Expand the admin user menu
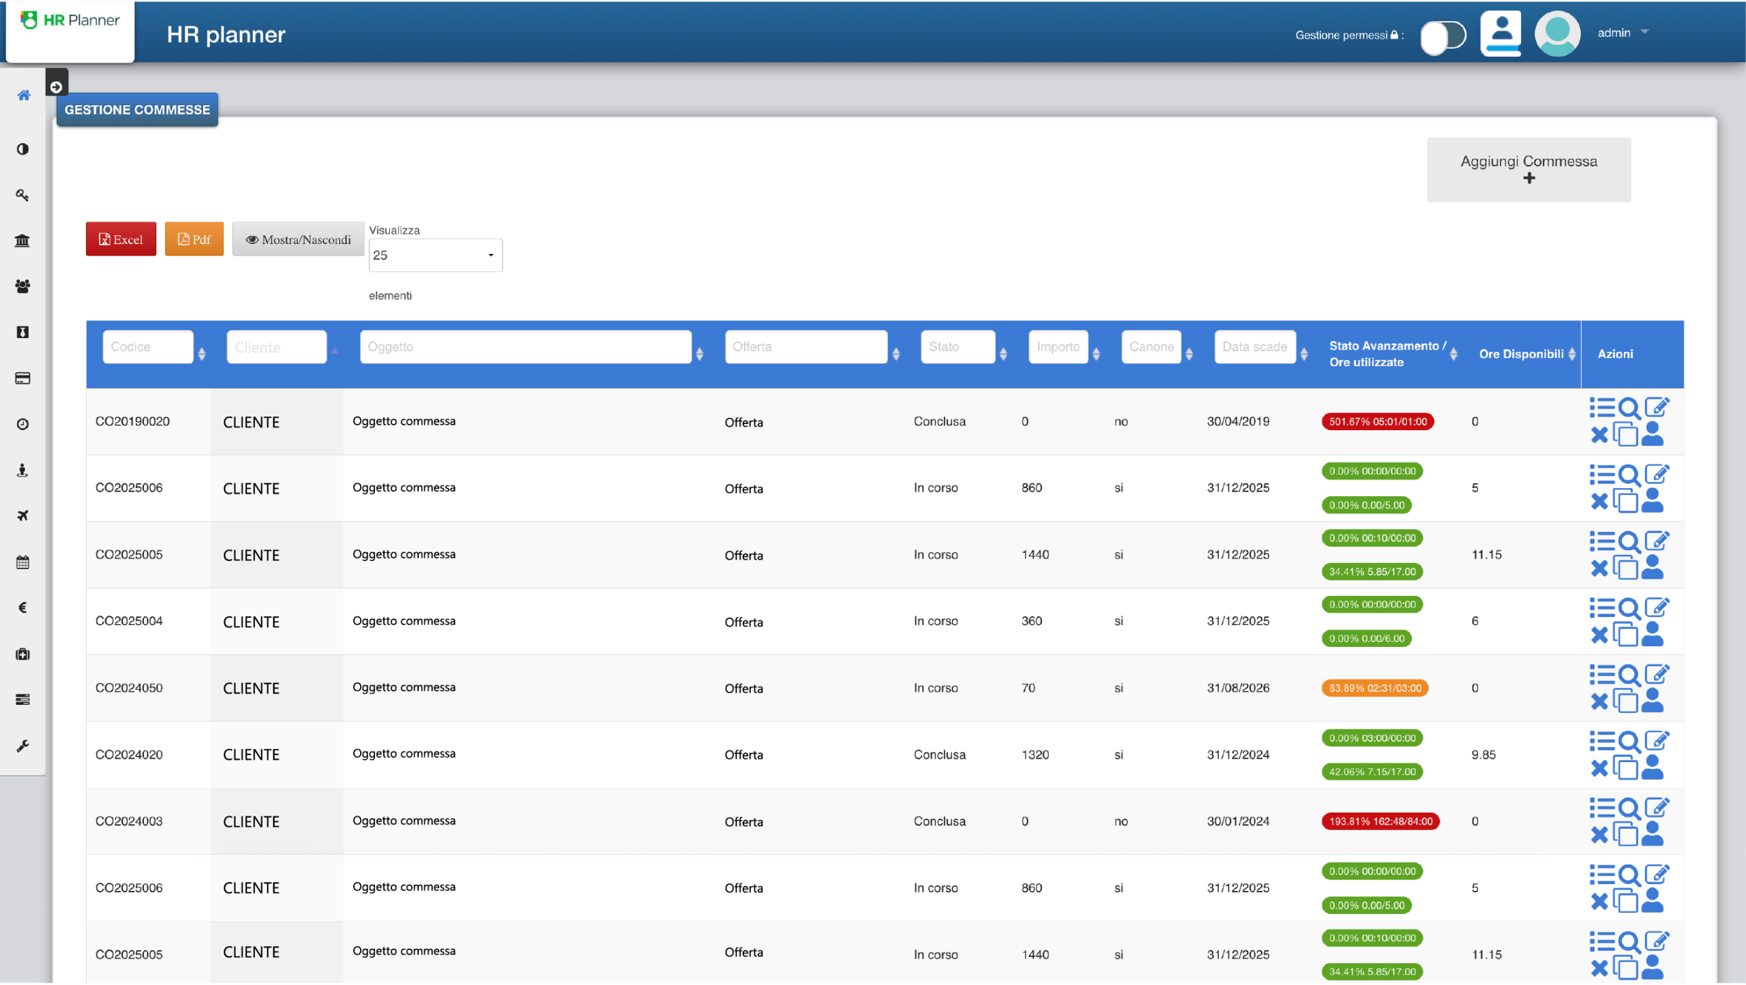Image resolution: width=1746 pixels, height=985 pixels. tap(1623, 33)
